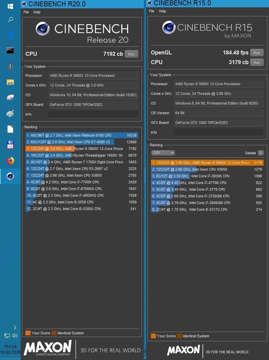Viewport: 269px width, 360px height.
Task: Click the floppy disk save icon
Action: click(10, 145)
